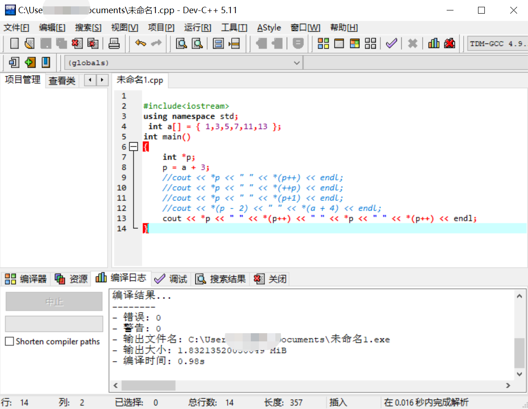This screenshot has width=528, height=409.
Task: Click the Go to line icon
Action: (x=234, y=44)
